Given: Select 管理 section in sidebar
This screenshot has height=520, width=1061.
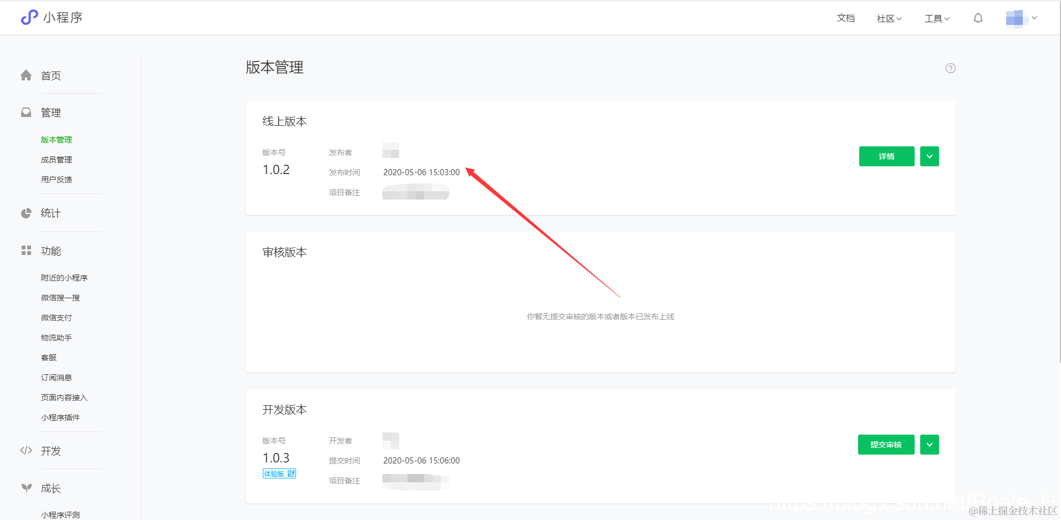Looking at the screenshot, I should (x=51, y=113).
